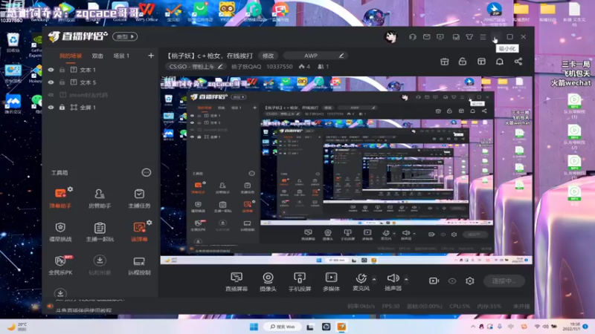Click the stream preview area

[x=346, y=170]
